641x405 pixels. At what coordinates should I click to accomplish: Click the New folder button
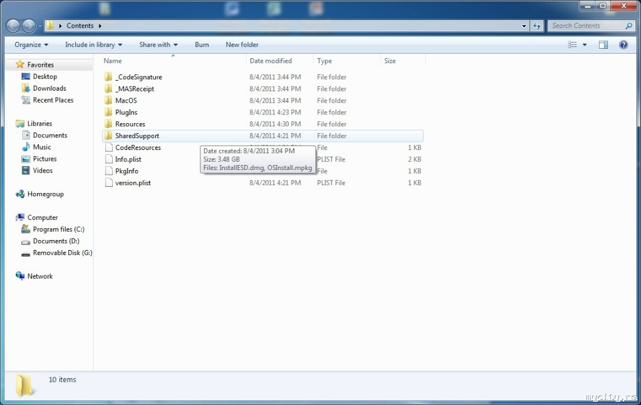242,45
